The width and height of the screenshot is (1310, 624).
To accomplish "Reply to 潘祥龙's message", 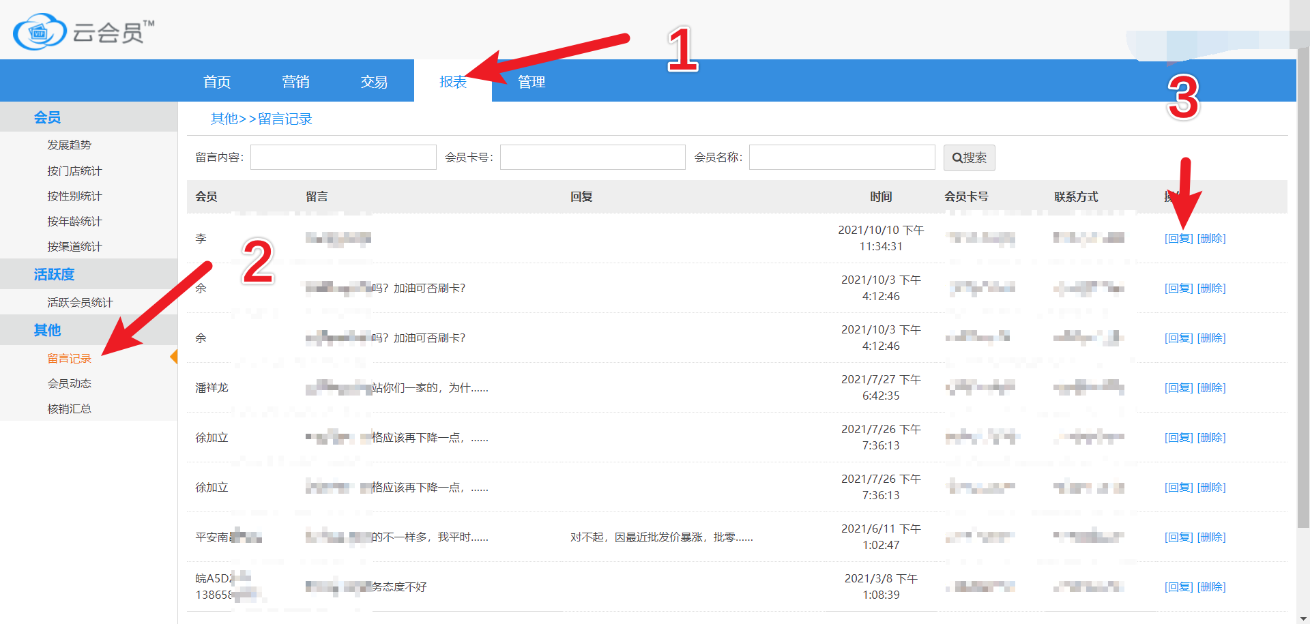I will (x=1179, y=387).
